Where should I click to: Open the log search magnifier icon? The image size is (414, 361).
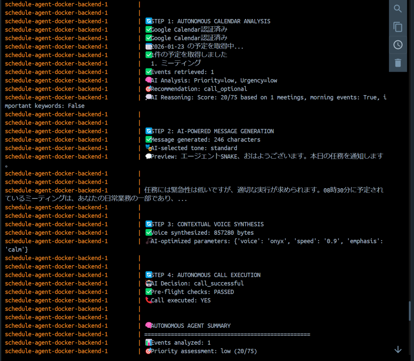(398, 9)
